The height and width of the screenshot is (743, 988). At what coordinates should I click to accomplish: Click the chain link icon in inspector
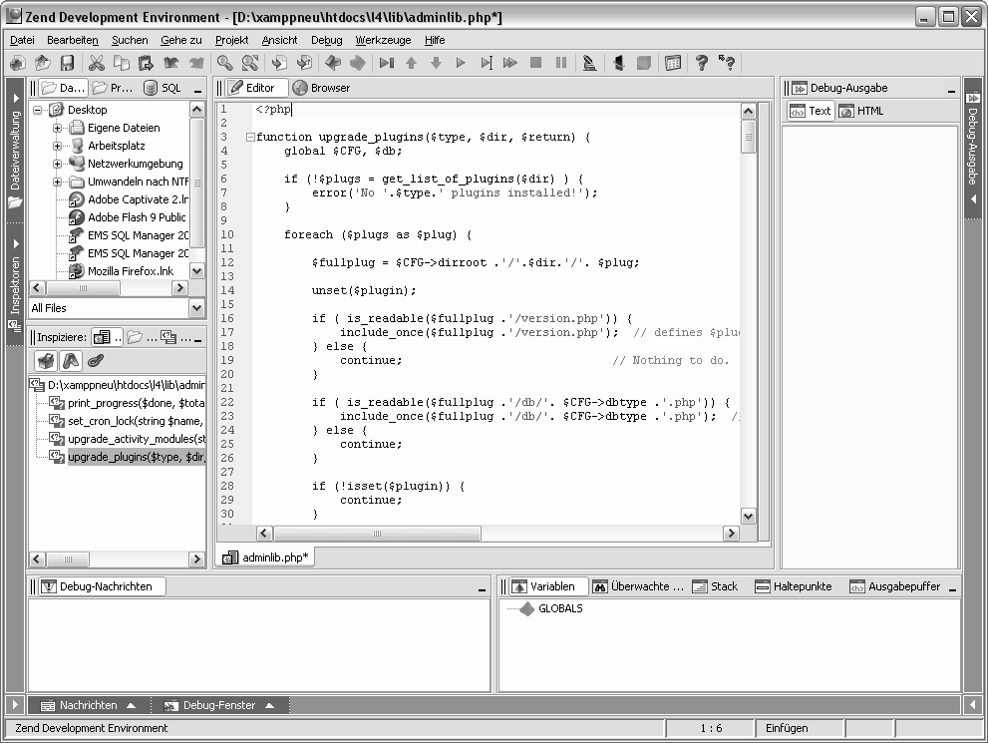pos(96,361)
